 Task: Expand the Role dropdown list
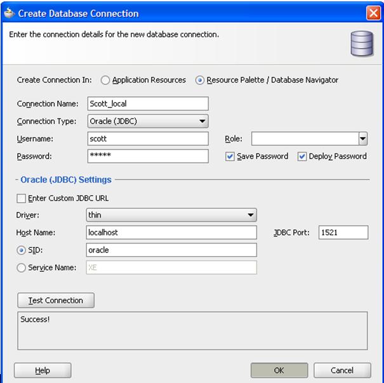[362, 139]
